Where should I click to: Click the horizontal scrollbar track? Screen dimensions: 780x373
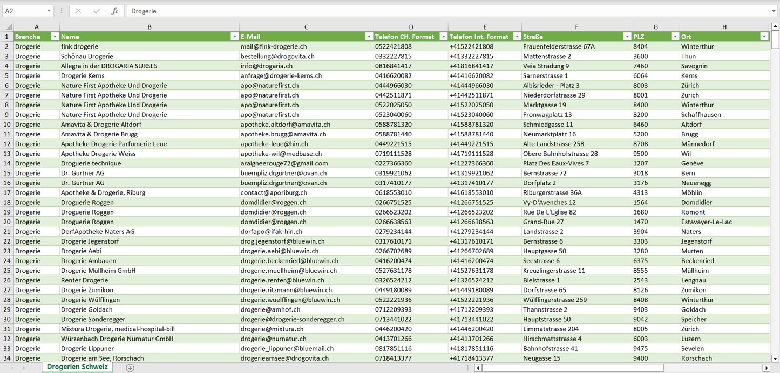713,368
